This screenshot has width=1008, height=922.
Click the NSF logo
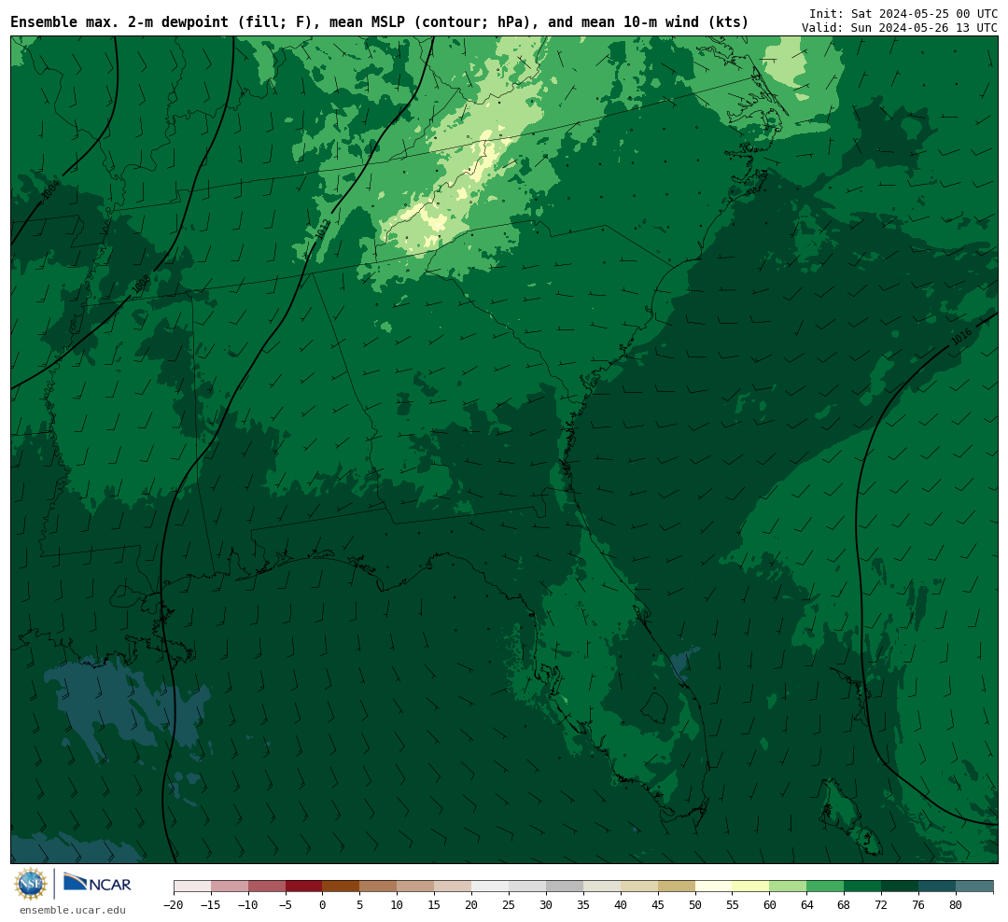click(x=31, y=884)
